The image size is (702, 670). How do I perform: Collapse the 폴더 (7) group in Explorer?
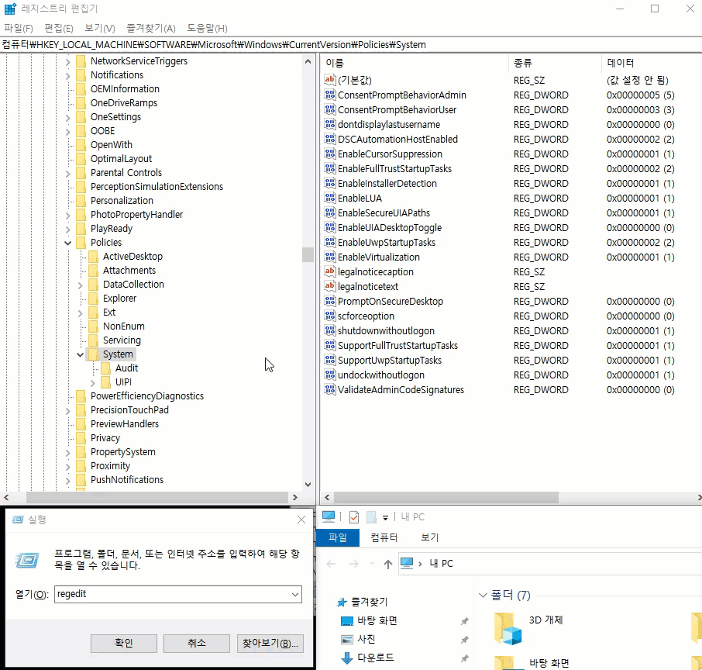tap(483, 595)
